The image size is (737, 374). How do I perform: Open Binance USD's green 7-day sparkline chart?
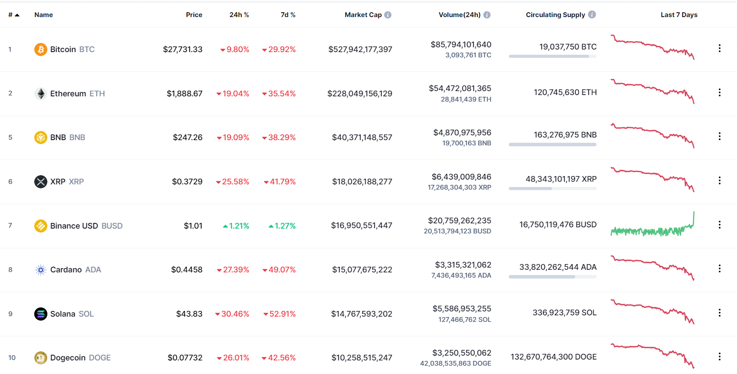[652, 224]
